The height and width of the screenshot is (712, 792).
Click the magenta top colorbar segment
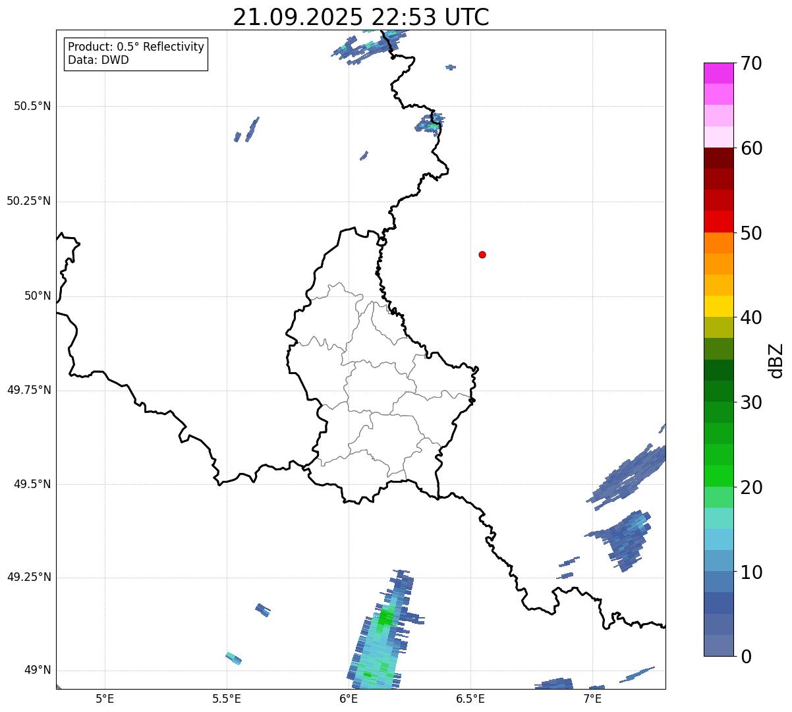[719, 73]
